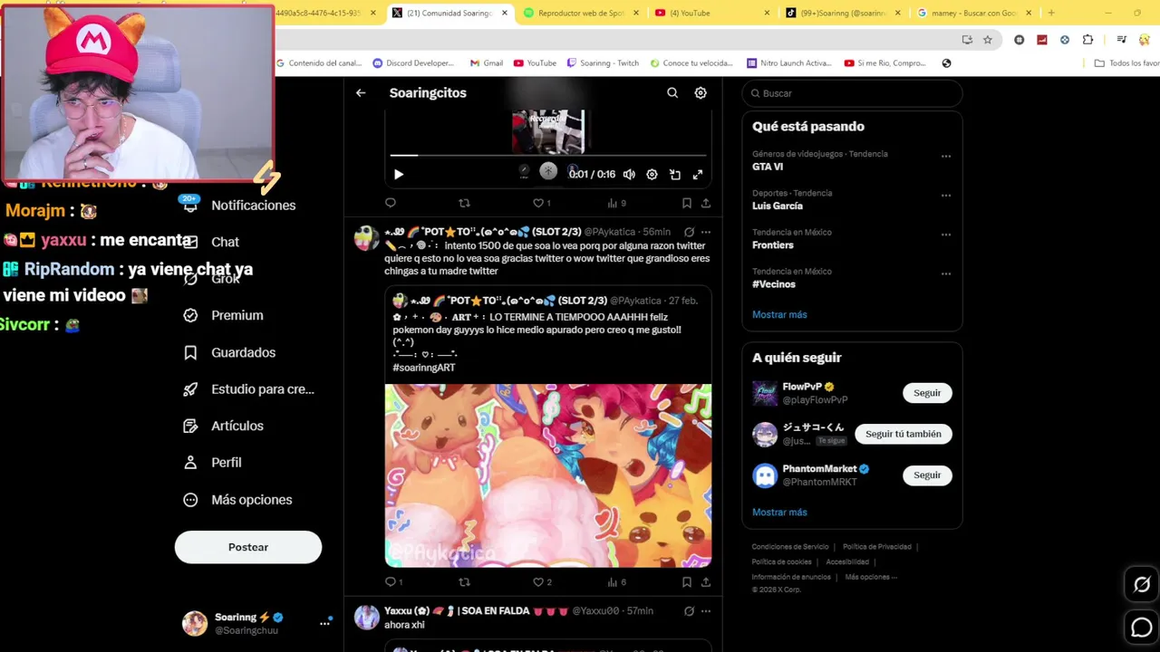Switch to Reproductor web de Spotify tab
The height and width of the screenshot is (652, 1160).
[x=581, y=13]
